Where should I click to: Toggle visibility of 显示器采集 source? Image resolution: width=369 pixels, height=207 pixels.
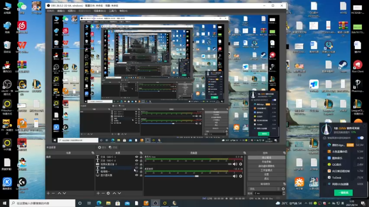(137, 175)
